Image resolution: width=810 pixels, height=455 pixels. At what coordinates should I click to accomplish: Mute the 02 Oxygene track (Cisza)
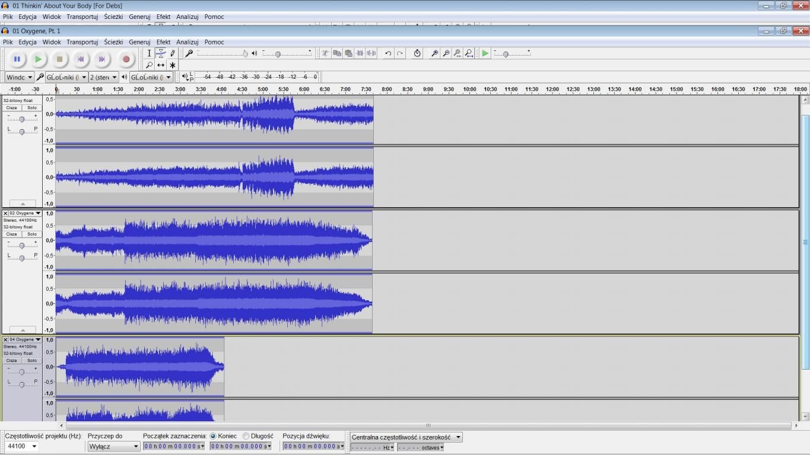12,234
